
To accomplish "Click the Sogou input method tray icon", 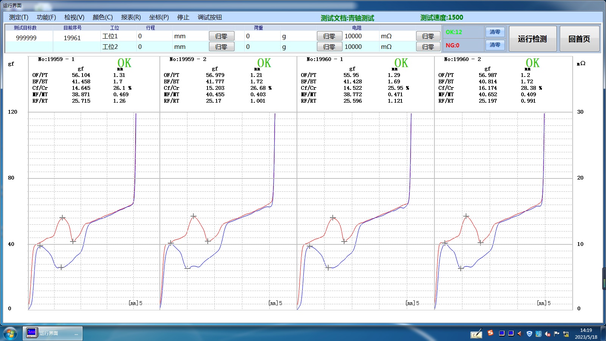I will click(x=490, y=333).
